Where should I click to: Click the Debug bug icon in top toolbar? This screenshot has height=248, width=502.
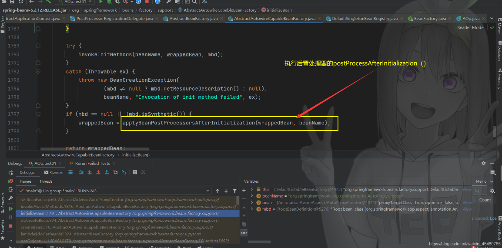109,2
